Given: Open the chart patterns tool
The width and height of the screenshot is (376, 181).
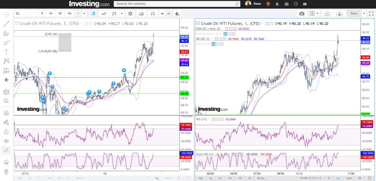Looking at the screenshot, I should tap(6, 61).
